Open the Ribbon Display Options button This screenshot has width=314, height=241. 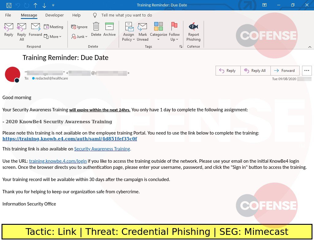tap(264, 5)
